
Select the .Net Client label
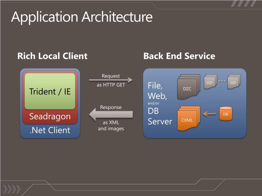pyautogui.click(x=50, y=130)
